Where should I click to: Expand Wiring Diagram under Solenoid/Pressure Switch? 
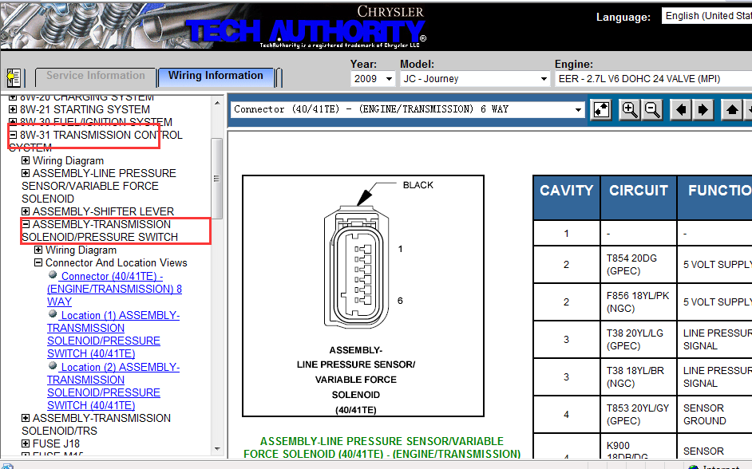point(38,250)
